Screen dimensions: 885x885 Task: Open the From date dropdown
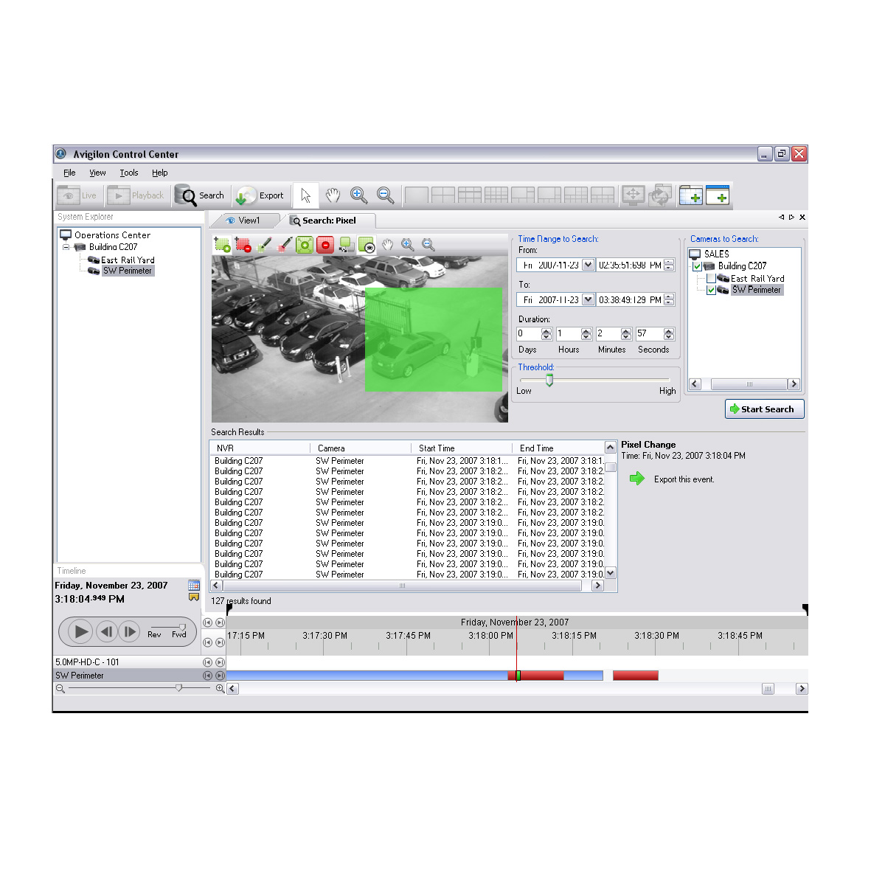click(x=588, y=265)
